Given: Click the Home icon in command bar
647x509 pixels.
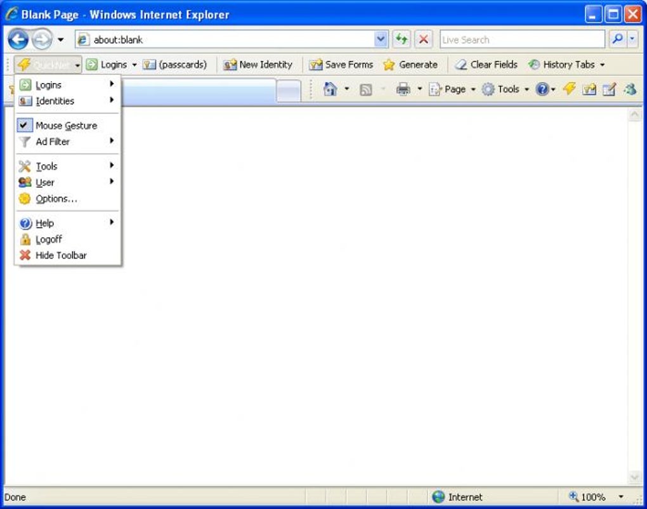Looking at the screenshot, I should (x=330, y=89).
